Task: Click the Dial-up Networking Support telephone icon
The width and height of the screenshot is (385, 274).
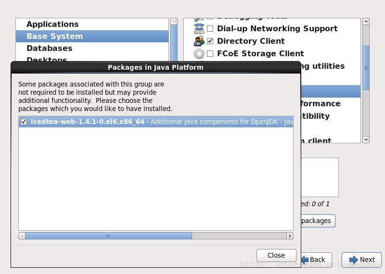Action: [x=199, y=28]
